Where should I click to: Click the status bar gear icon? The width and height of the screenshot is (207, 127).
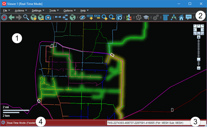3,123
